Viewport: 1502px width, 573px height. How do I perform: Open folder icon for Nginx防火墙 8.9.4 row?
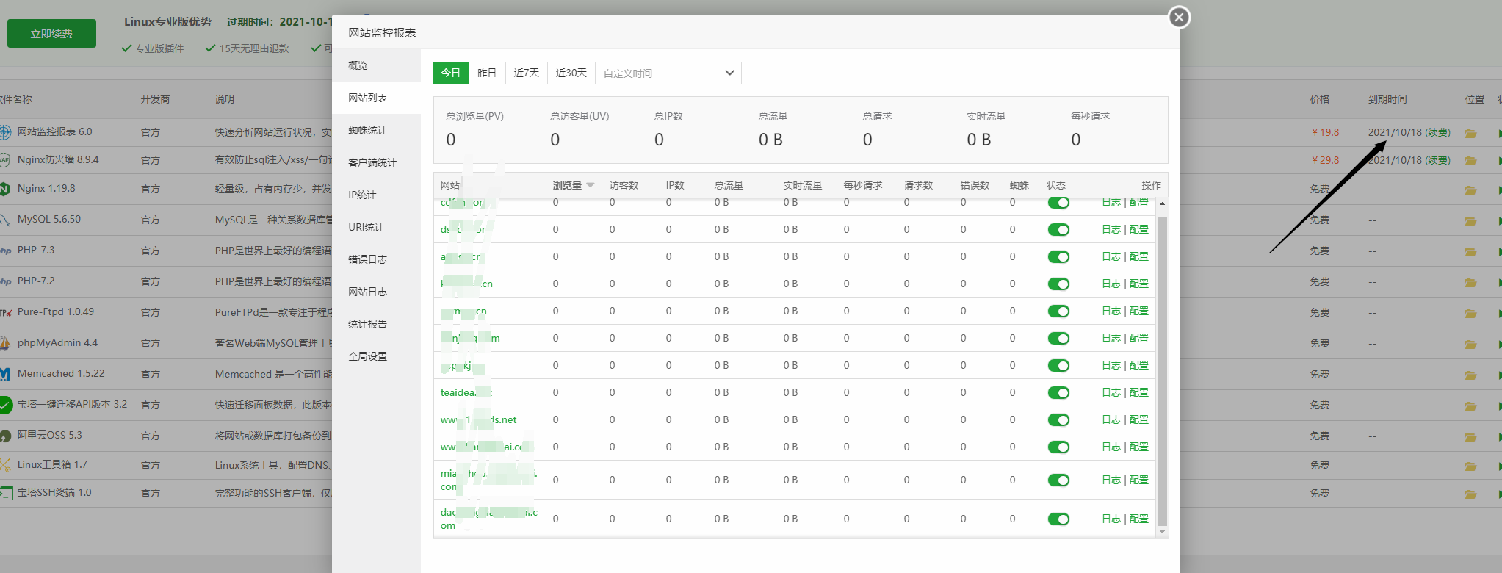pyautogui.click(x=1470, y=160)
